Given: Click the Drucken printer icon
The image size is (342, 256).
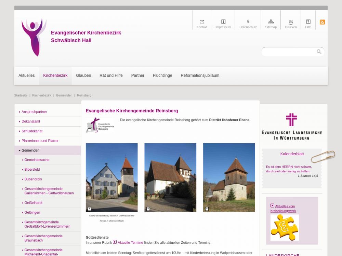Looking at the screenshot, I should point(291,22).
